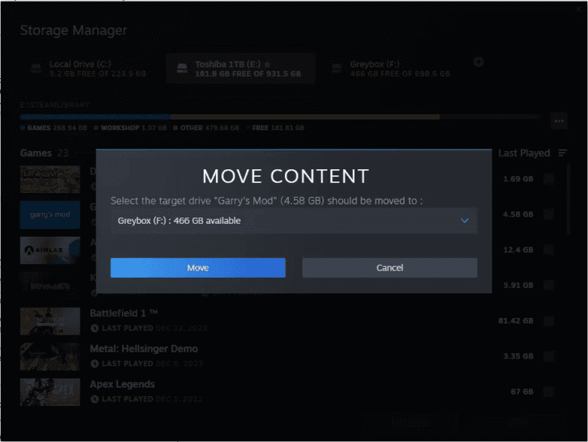This screenshot has width=588, height=442.
Task: Open the target drive dropdown
Action: [294, 221]
